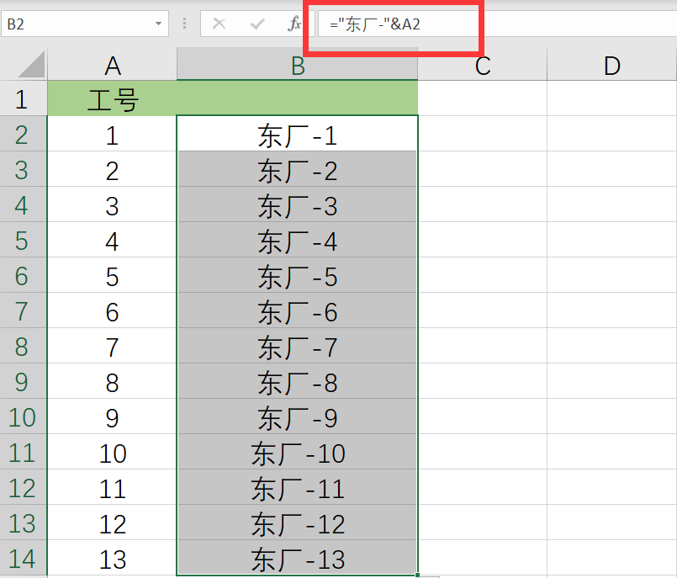
Task: Select row 3 header
Action: pyautogui.click(x=24, y=169)
